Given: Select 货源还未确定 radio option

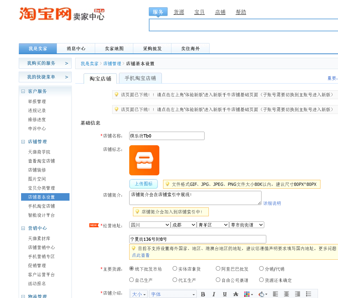Looking at the screenshot, I should pyautogui.click(x=261, y=280).
